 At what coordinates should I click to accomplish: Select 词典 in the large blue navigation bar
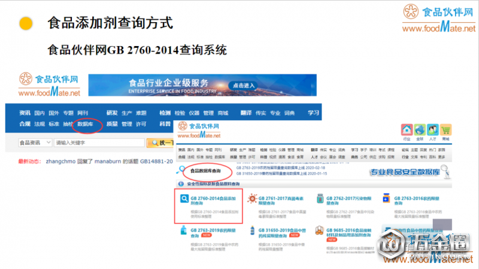[x=289, y=113]
